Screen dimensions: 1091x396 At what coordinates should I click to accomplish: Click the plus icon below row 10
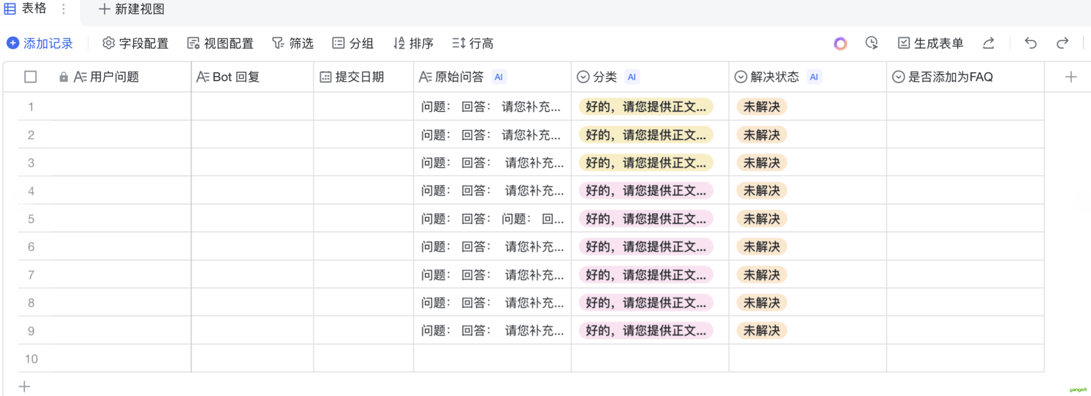coord(25,386)
